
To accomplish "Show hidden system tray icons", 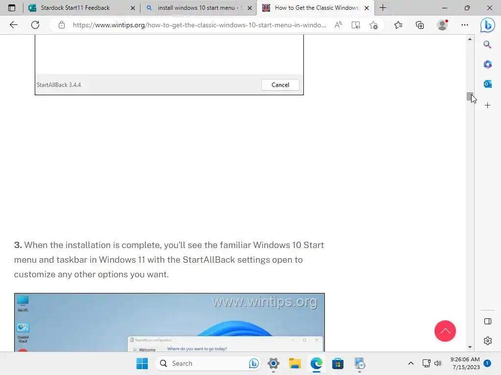I will 411,363.
